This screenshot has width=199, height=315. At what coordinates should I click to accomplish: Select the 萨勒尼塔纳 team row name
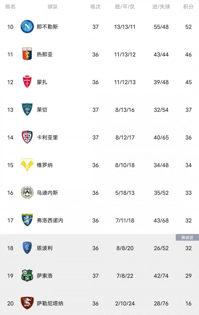(50, 303)
